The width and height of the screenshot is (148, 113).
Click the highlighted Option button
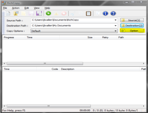[x=132, y=31]
